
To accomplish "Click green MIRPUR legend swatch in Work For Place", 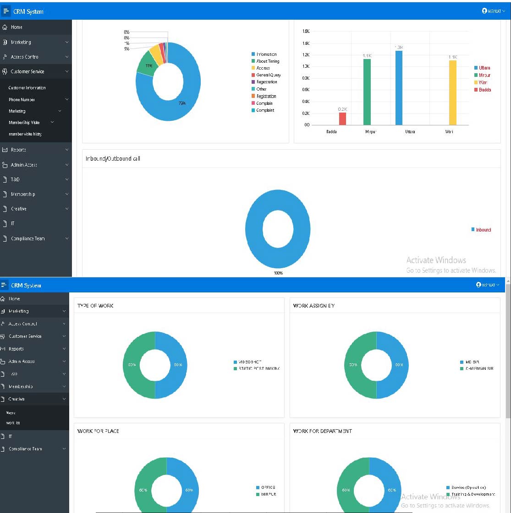I will pyautogui.click(x=258, y=494).
